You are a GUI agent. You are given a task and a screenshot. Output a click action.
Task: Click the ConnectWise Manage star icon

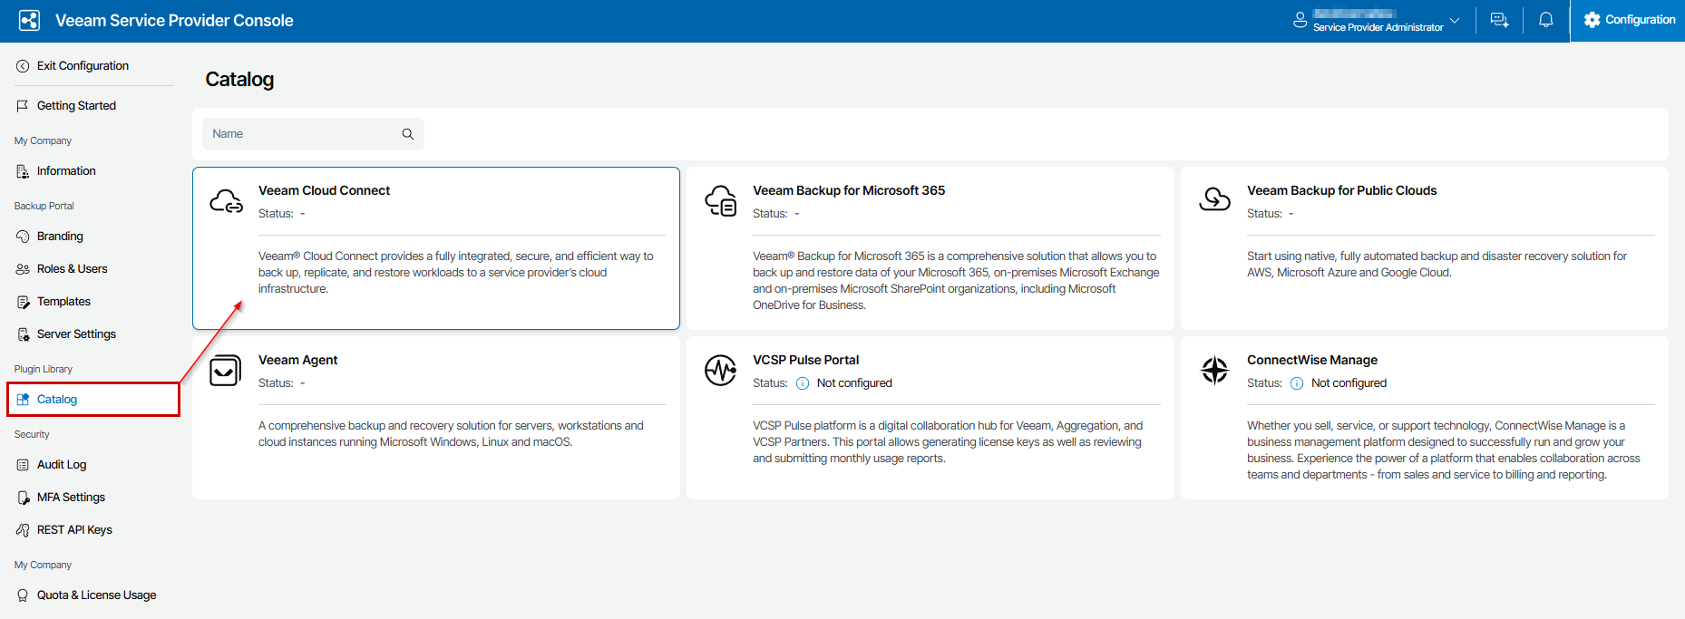(x=1214, y=370)
